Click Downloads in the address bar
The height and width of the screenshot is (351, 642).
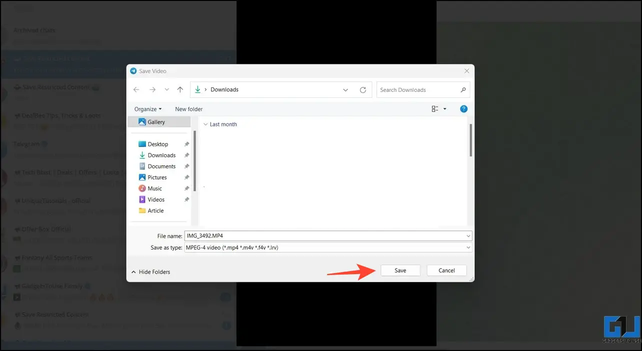[224, 90]
